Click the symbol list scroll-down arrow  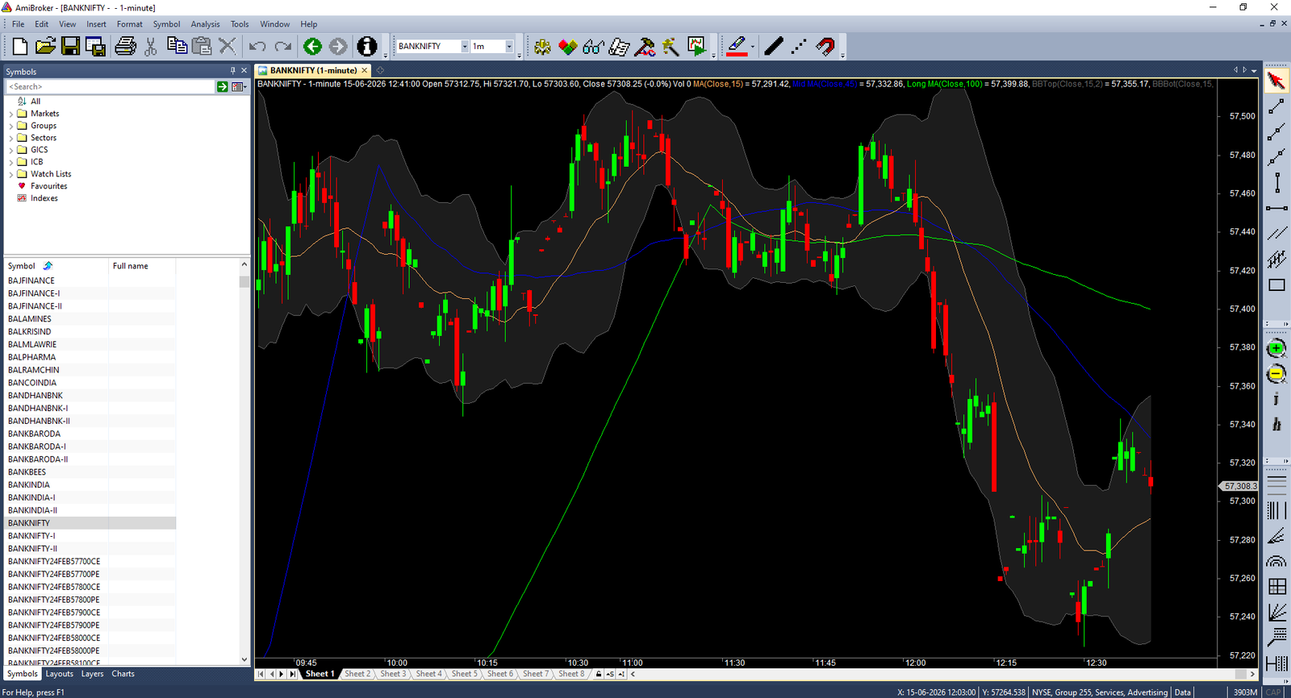(244, 659)
